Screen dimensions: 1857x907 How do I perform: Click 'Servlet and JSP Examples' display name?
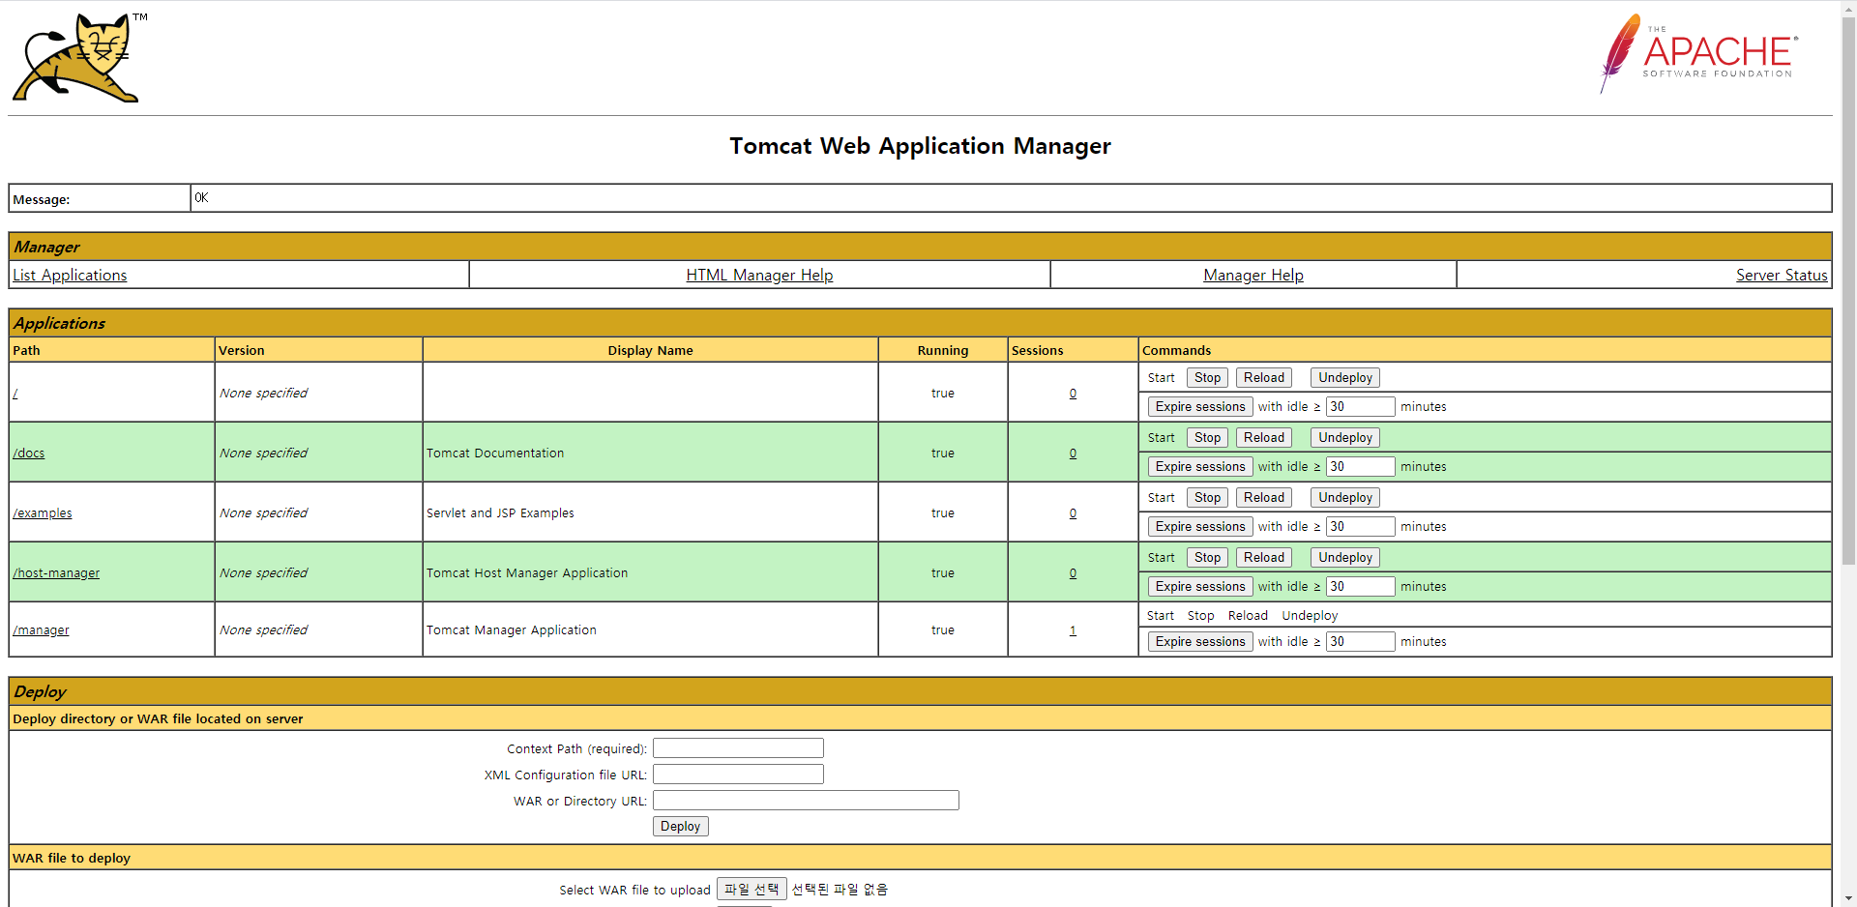point(500,513)
